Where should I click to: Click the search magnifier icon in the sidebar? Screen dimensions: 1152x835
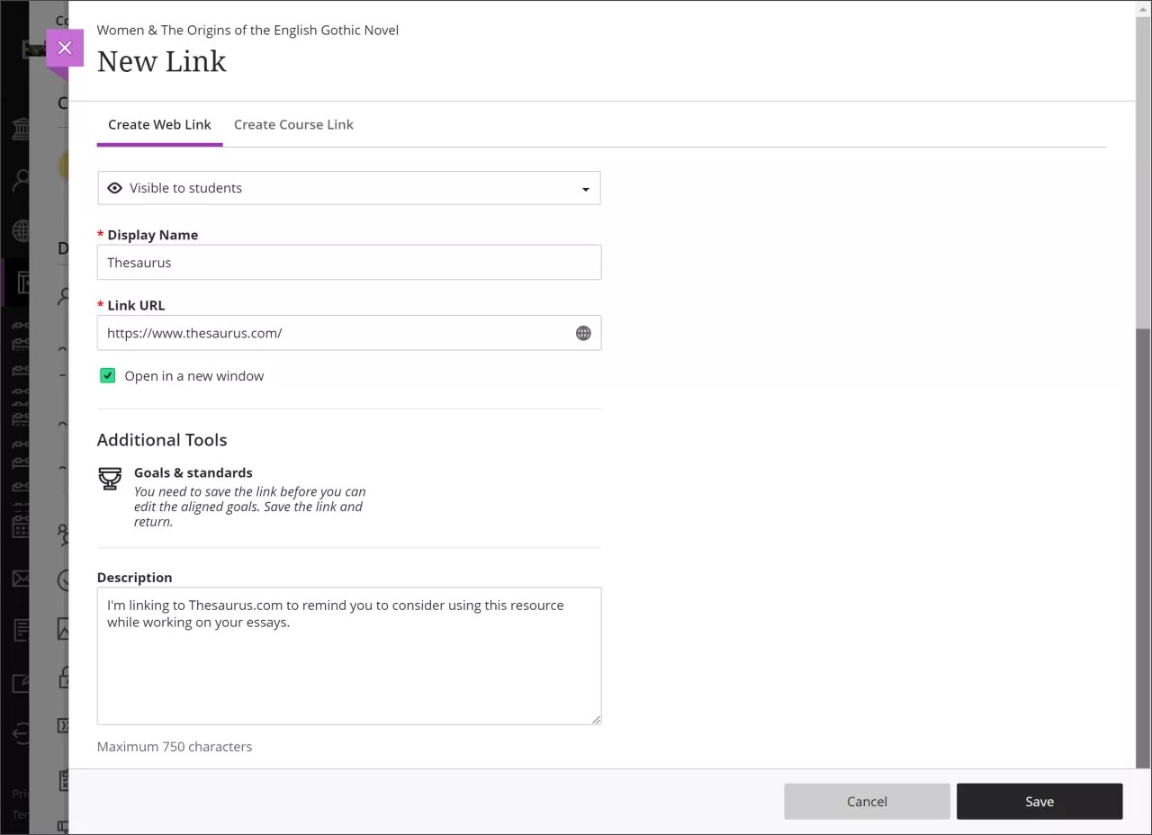click(20, 179)
